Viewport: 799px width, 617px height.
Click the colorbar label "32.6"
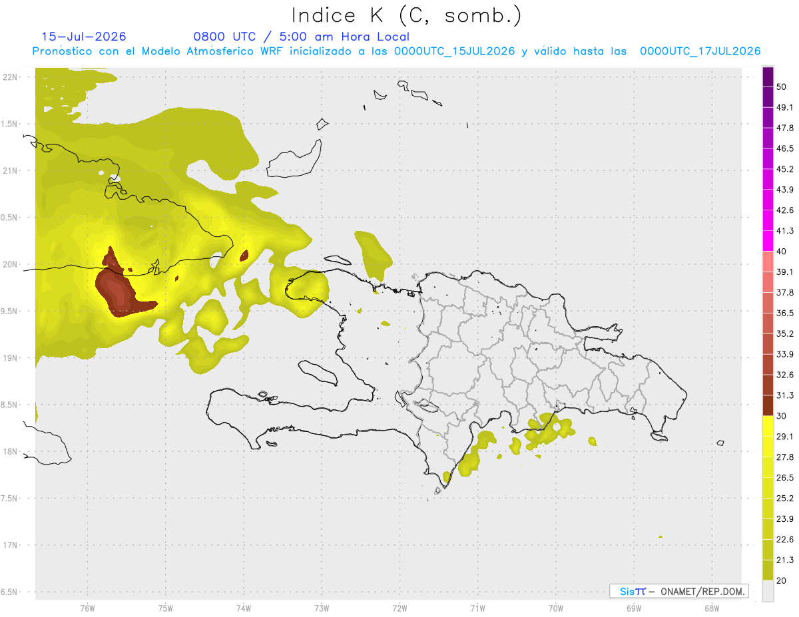point(786,375)
